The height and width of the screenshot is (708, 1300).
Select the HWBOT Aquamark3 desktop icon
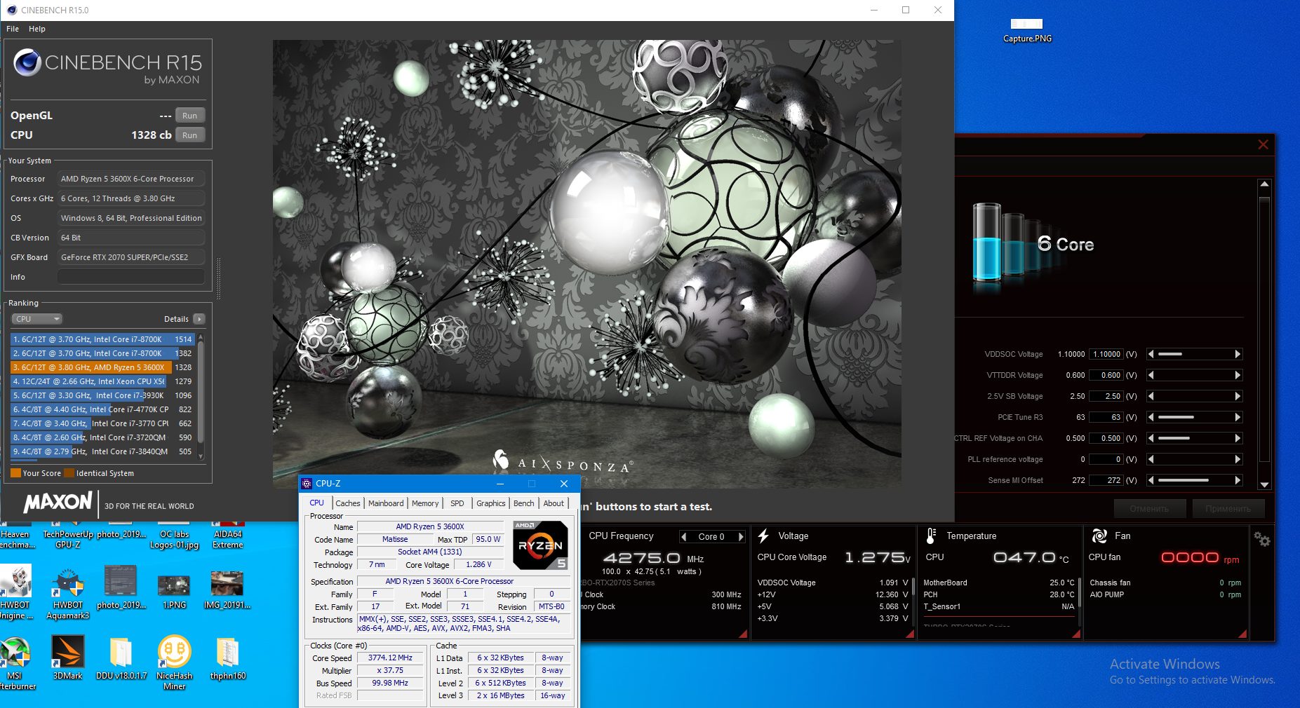tap(68, 582)
